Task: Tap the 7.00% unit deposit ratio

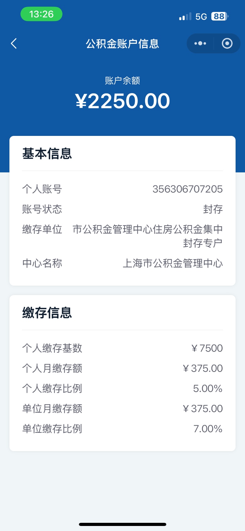Action: 208,429
